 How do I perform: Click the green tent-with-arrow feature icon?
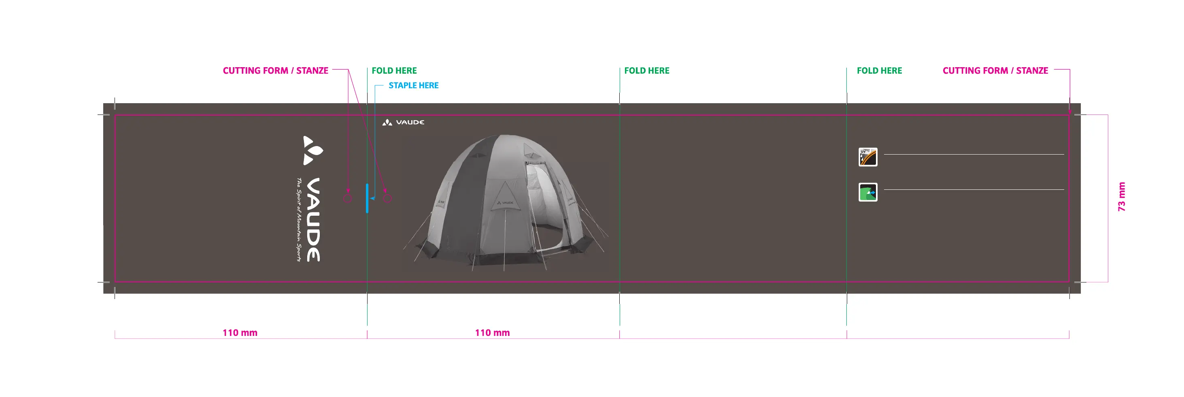pyautogui.click(x=868, y=192)
